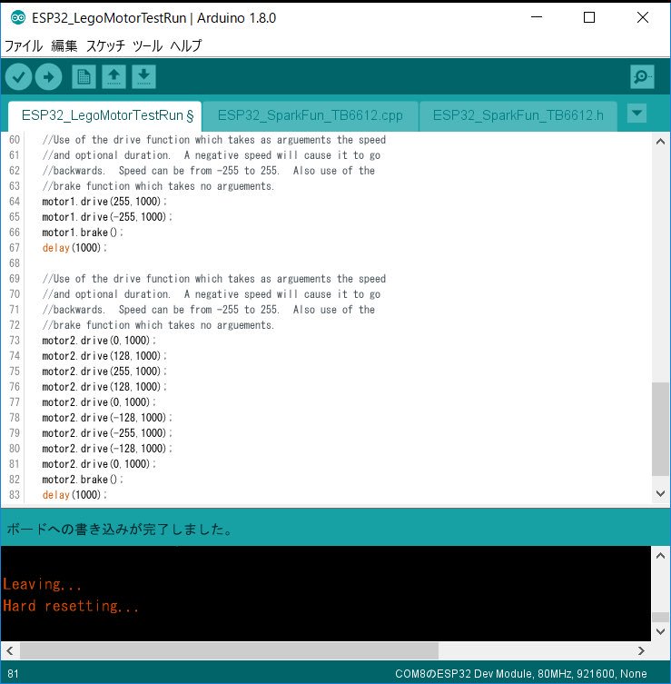Click delay(1000) on line 67

tap(74, 248)
